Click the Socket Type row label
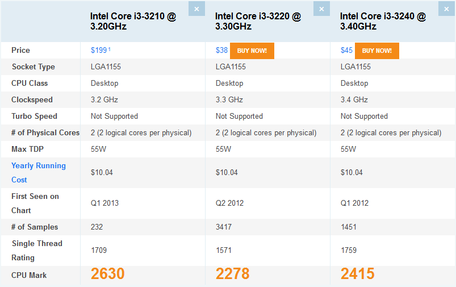Viewport: 456px width, 287px height. point(33,67)
